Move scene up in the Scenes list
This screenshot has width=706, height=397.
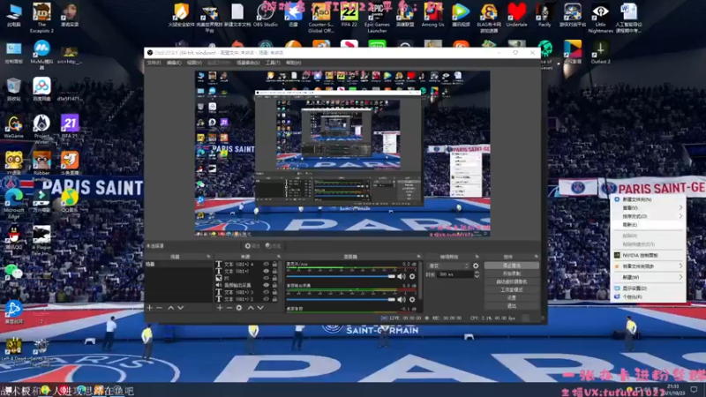click(x=170, y=308)
